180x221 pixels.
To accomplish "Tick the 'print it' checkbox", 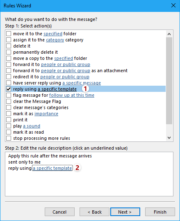I will tap(9, 120).
